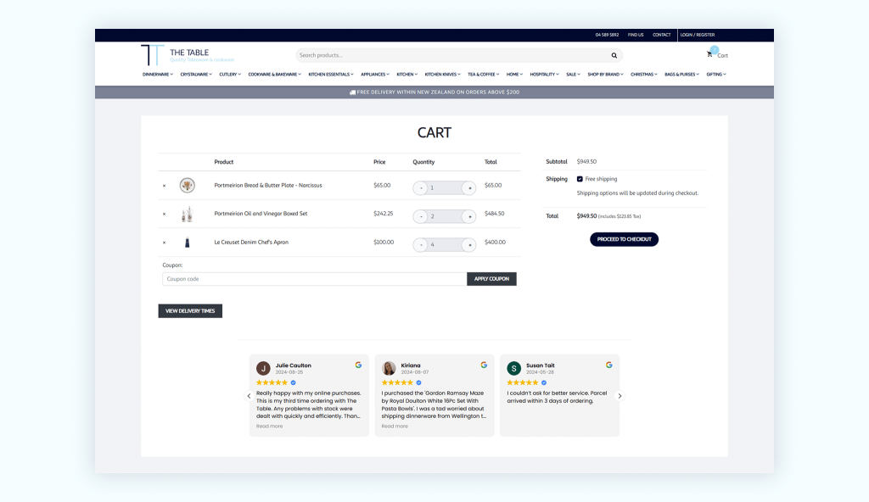Click the search magnifier icon
Image resolution: width=869 pixels, height=502 pixels.
[614, 55]
